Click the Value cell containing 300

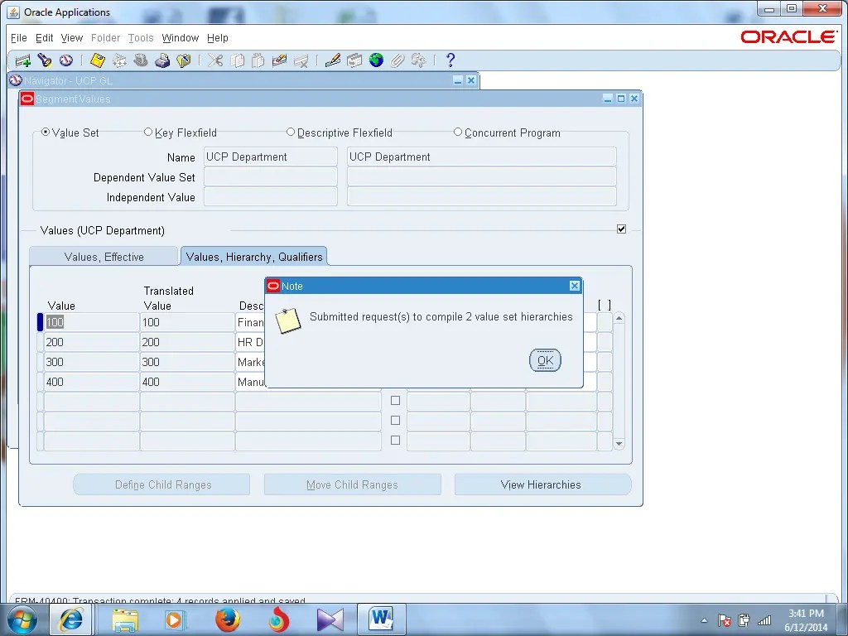pyautogui.click(x=91, y=362)
